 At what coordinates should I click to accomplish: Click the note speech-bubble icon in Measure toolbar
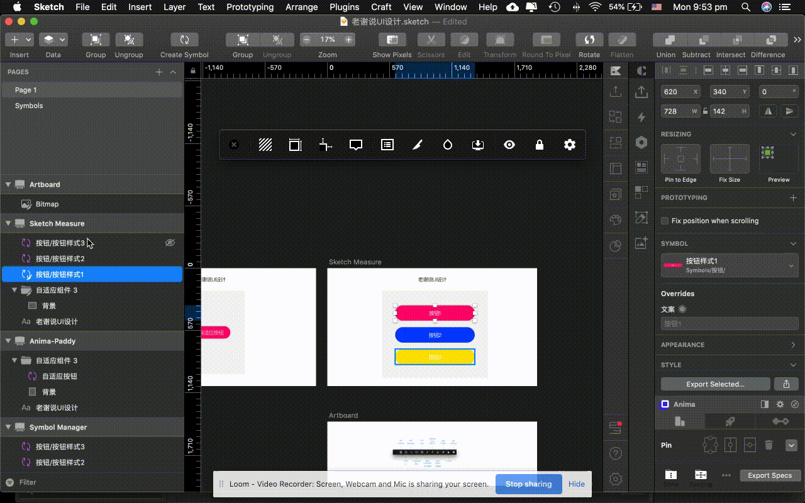[x=356, y=145]
